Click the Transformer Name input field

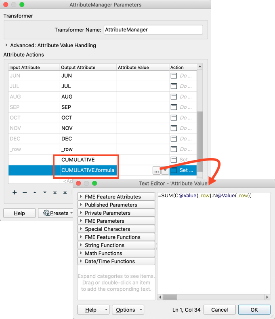point(153,30)
